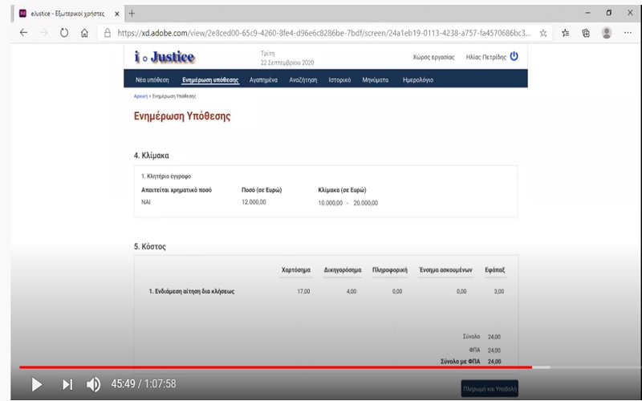
Task: Skip to next video
Action: tap(67, 384)
